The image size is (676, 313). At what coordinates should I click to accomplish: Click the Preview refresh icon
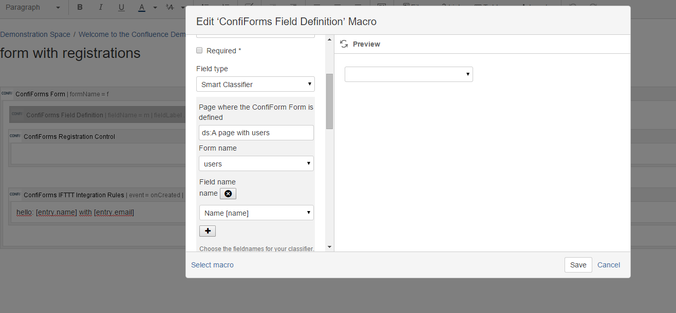[344, 44]
